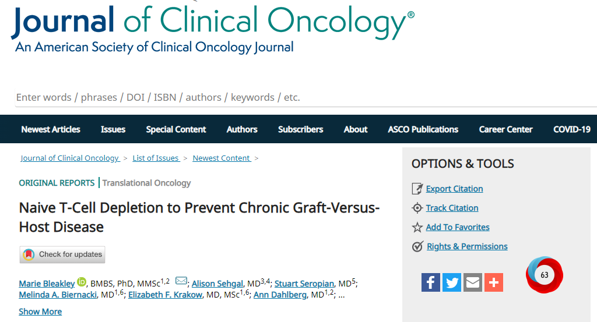Viewport: 597px width, 322px height.
Task: Click the email share envelope icon
Action: 473,282
